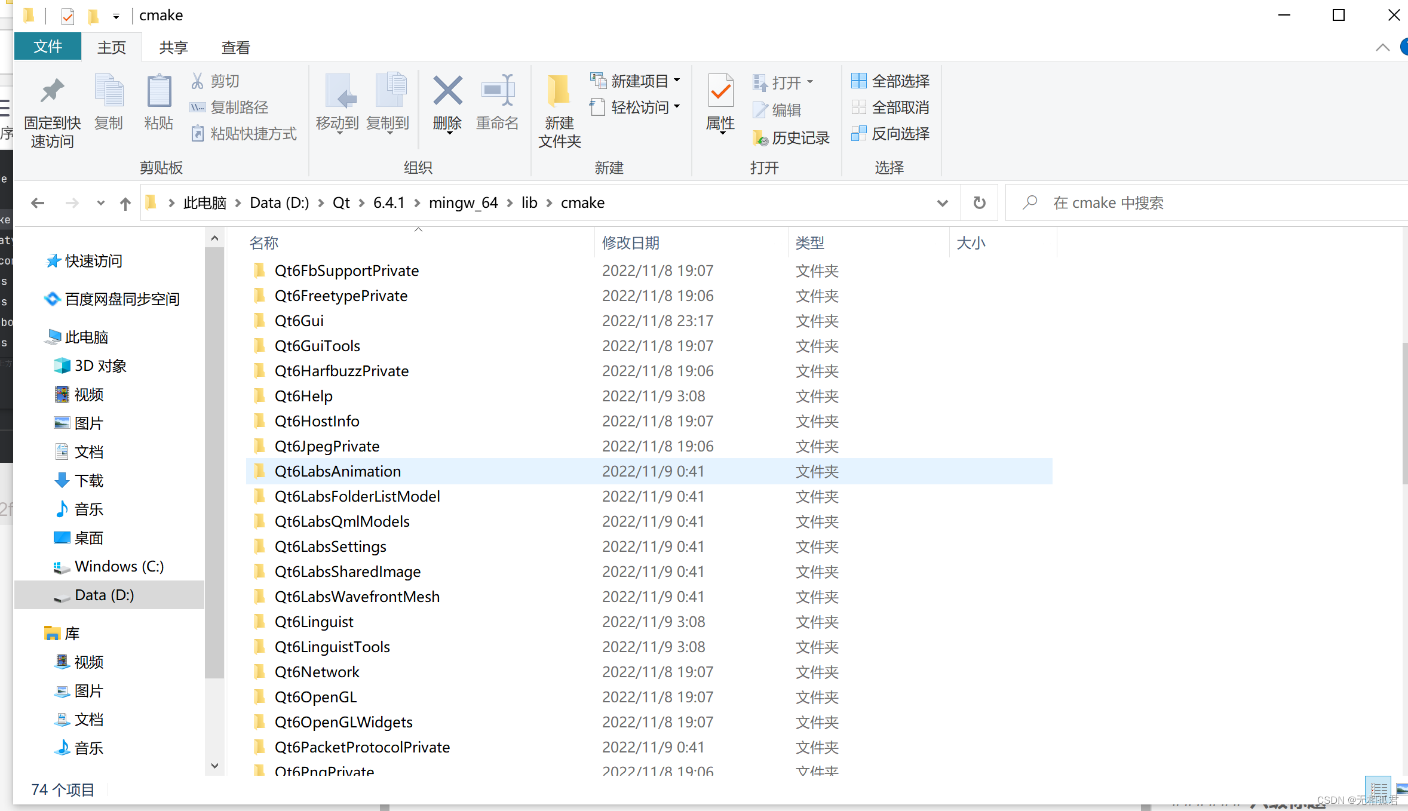The image size is (1408, 811).
Task: Switch to the Share tab
Action: pyautogui.click(x=174, y=47)
